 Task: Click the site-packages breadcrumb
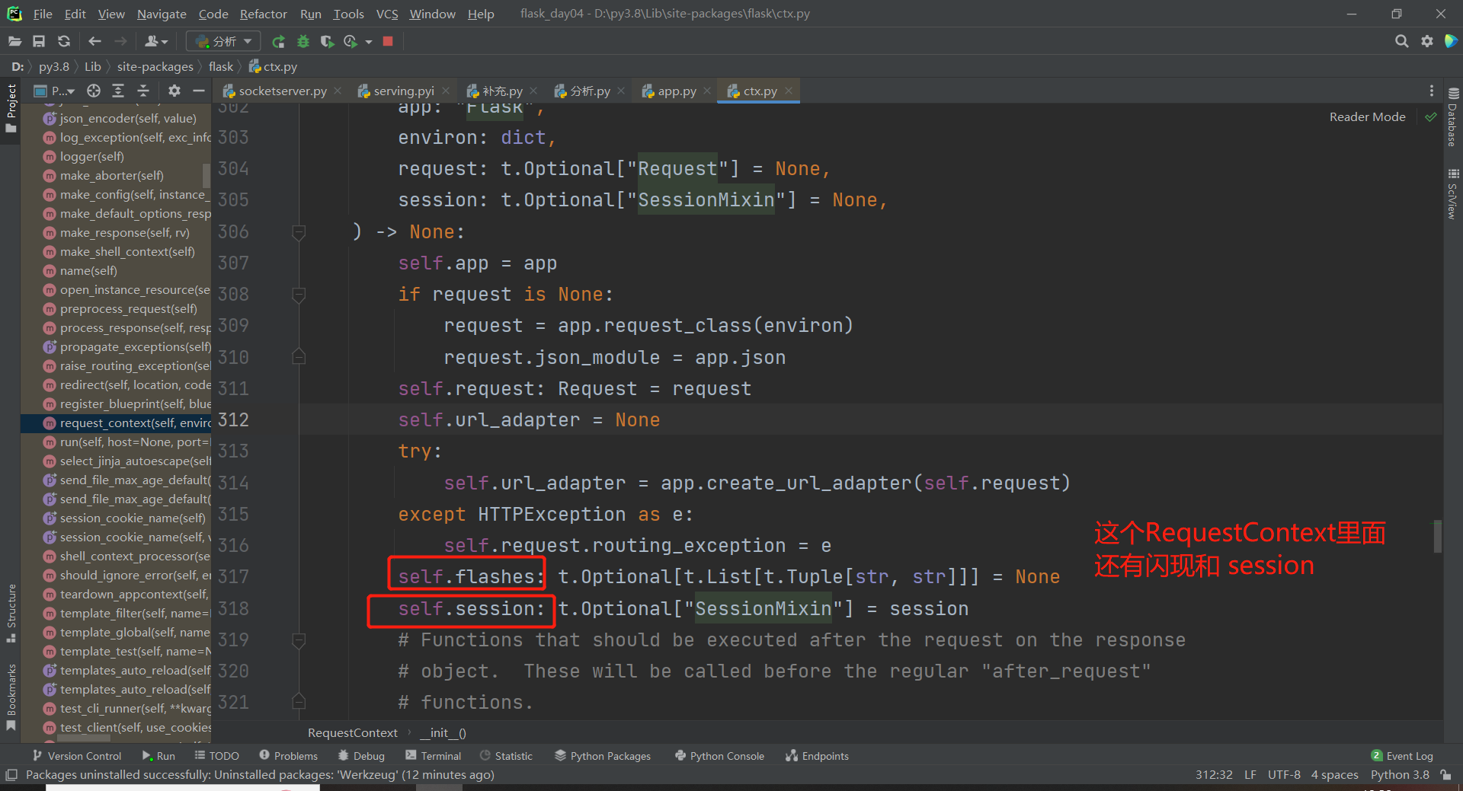tap(155, 67)
